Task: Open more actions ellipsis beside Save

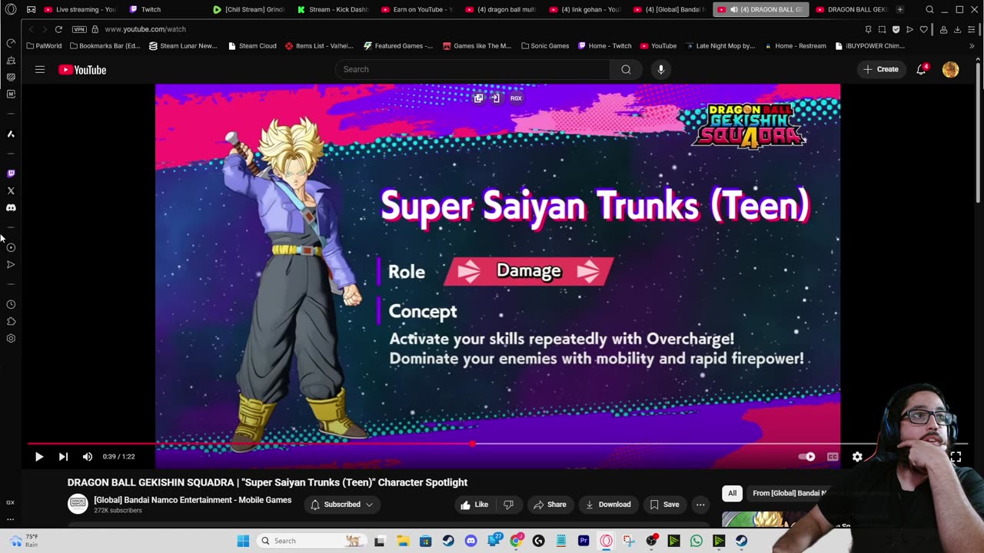Action: (700, 505)
